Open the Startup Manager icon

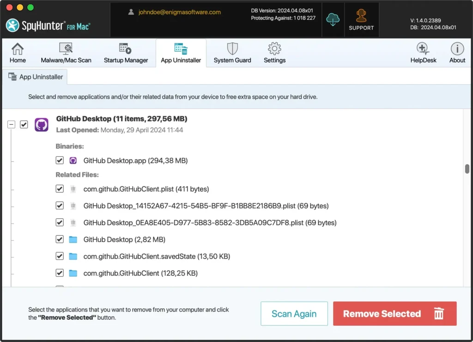(125, 49)
